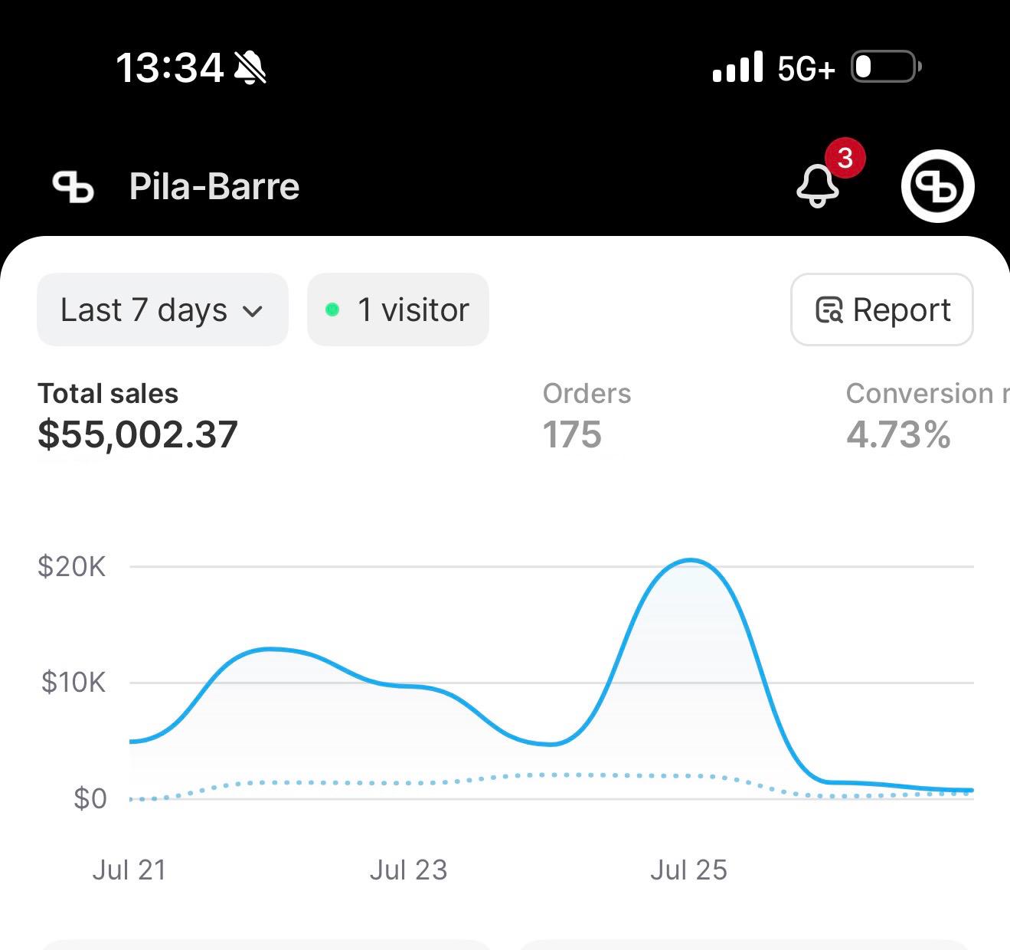This screenshot has height=950, width=1010.
Task: Tap the Report magnifier icon
Action: coord(829,310)
